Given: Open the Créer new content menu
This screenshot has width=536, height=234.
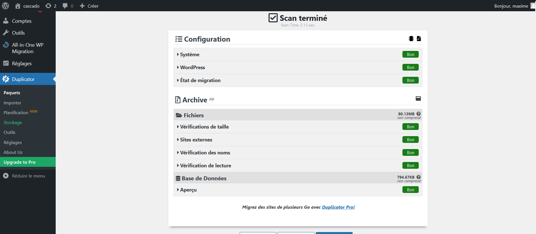Looking at the screenshot, I should coord(89,6).
